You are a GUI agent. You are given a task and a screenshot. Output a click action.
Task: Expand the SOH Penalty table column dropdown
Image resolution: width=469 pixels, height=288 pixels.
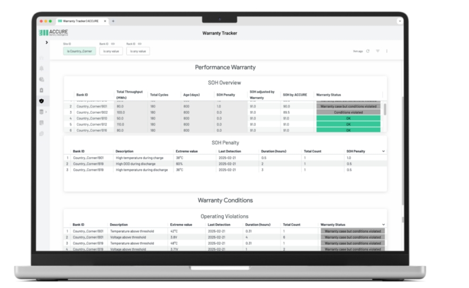[383, 151]
